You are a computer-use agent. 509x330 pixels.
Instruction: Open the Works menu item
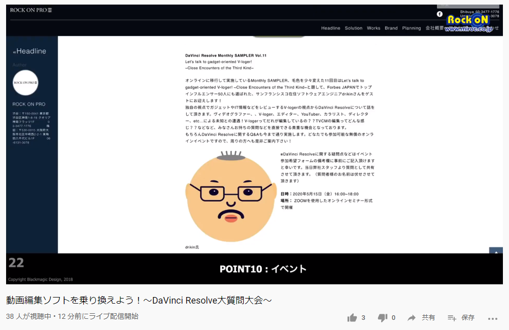[374, 28]
